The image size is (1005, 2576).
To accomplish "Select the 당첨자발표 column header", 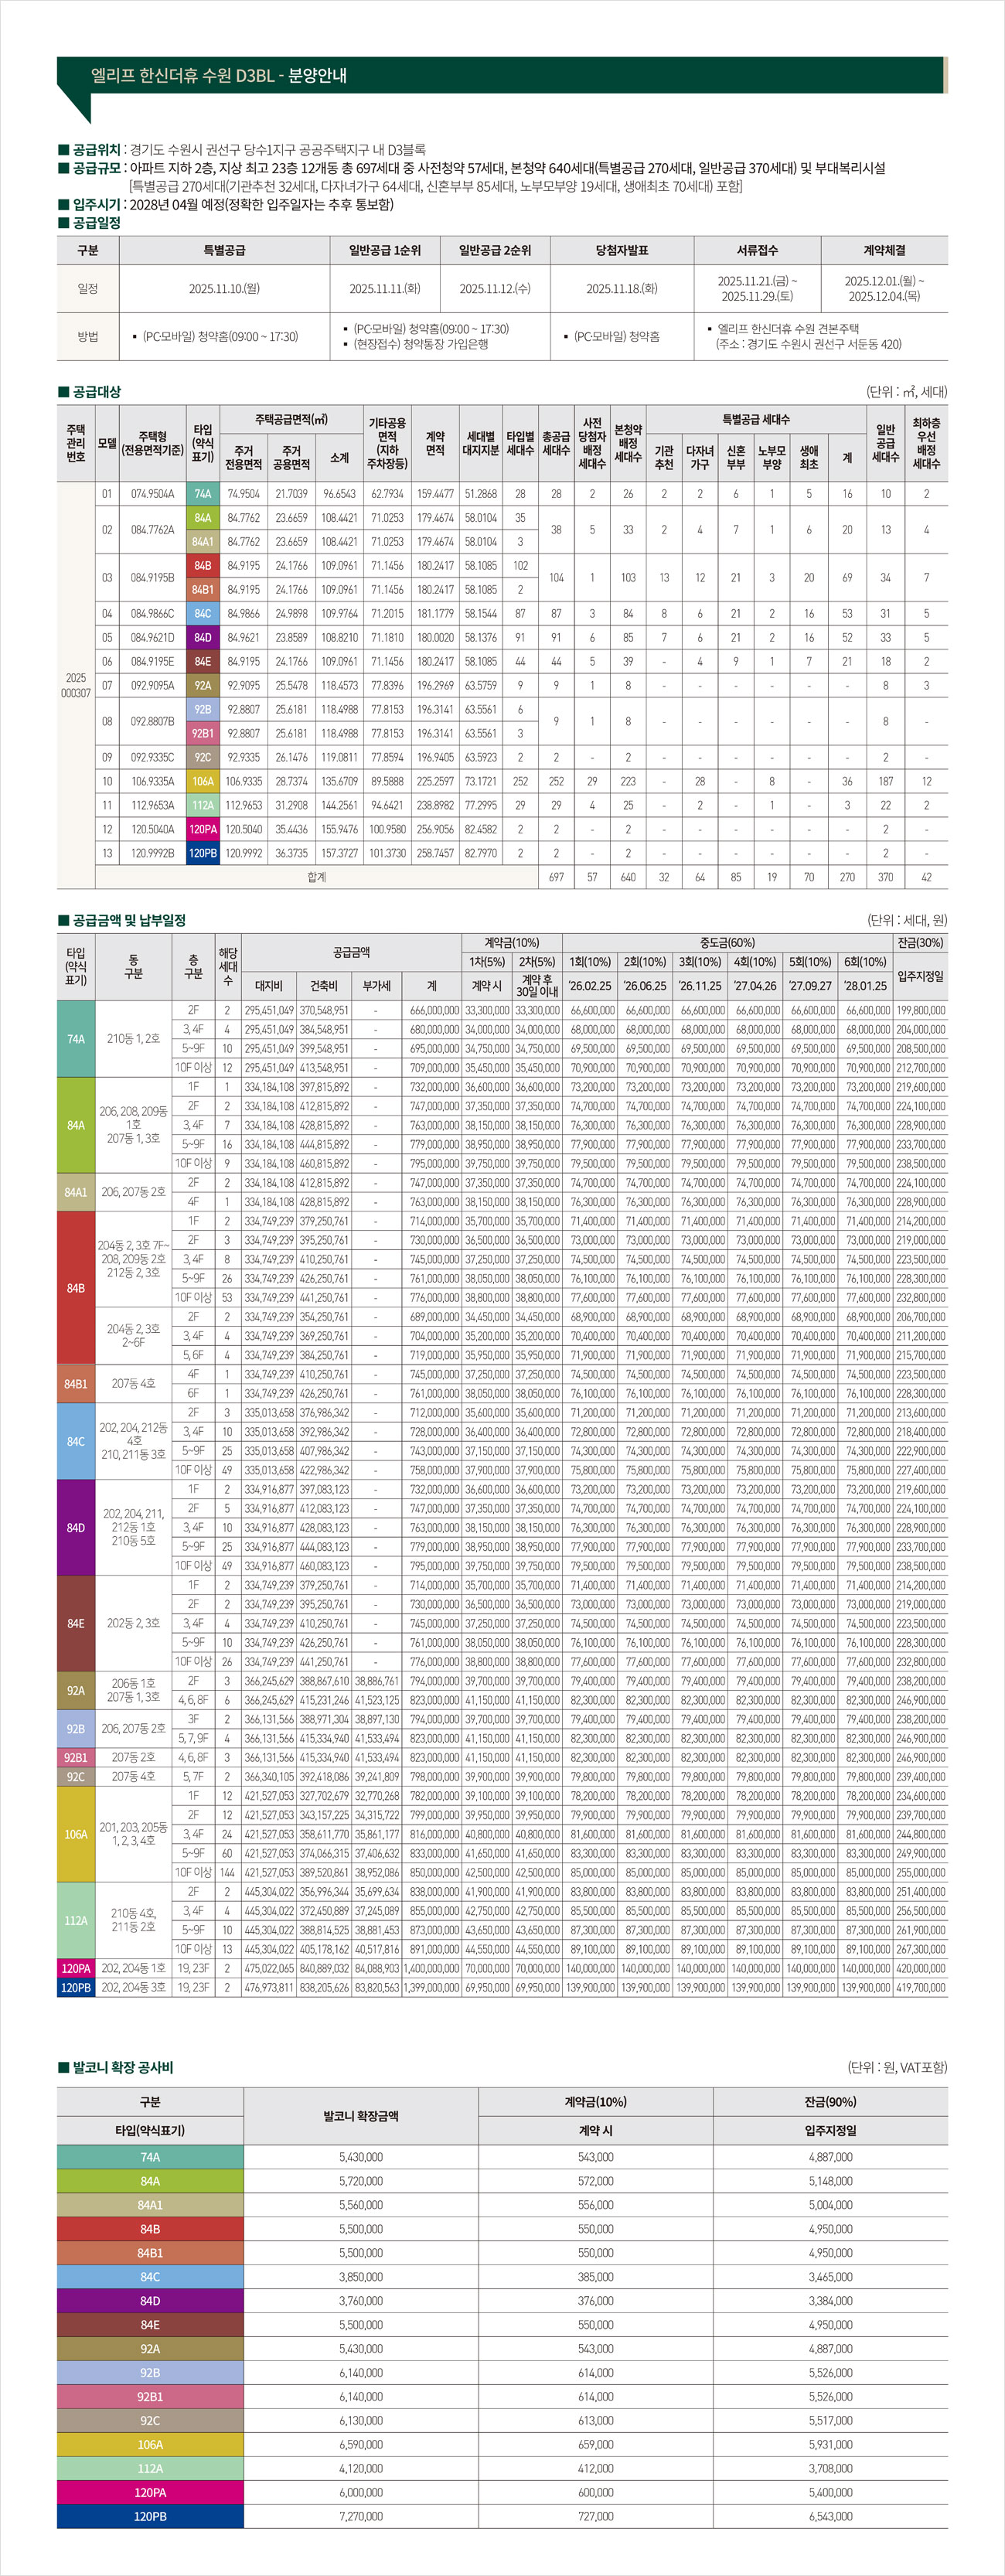I will [622, 250].
